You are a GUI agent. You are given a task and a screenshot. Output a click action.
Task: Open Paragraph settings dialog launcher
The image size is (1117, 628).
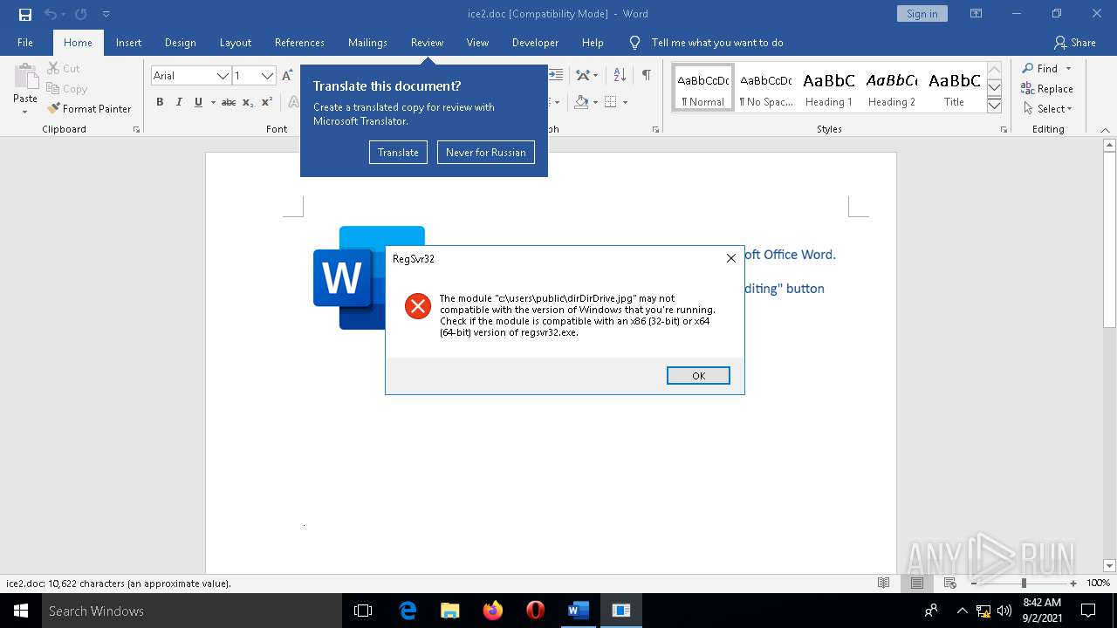point(655,130)
